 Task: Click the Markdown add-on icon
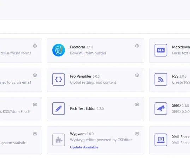(x=161, y=50)
